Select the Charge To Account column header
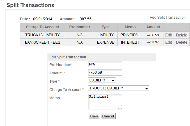 coord(43,27)
